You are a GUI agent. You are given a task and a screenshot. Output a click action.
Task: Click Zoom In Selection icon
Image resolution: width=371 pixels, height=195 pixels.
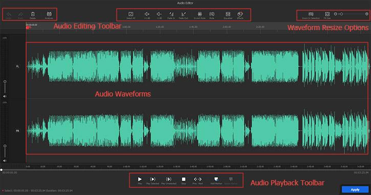(x=311, y=14)
